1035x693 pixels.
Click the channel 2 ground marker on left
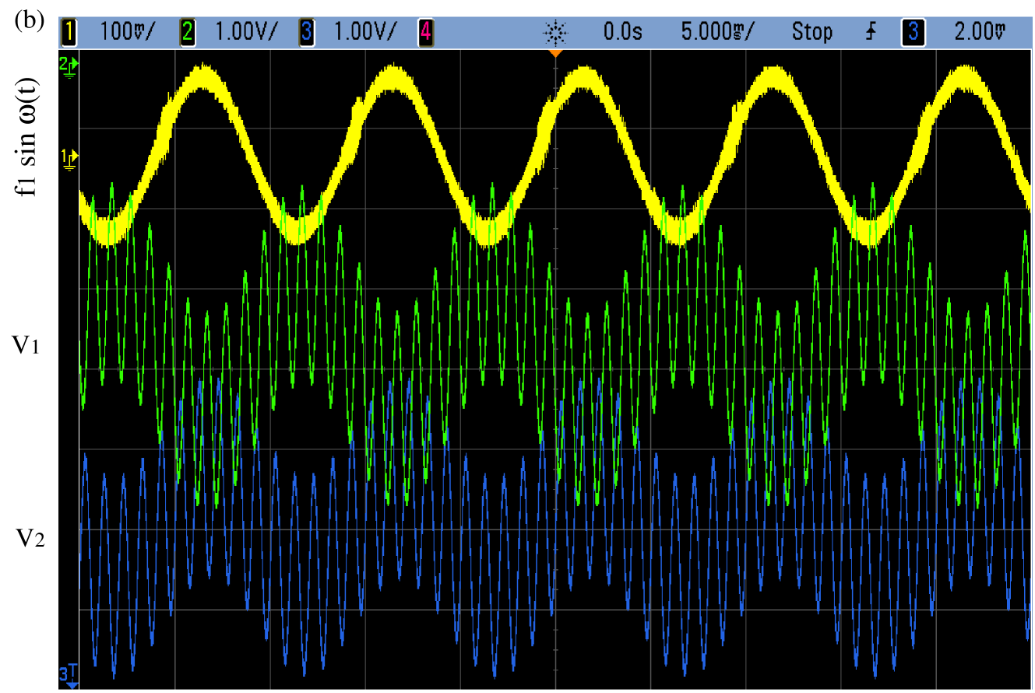tap(69, 68)
